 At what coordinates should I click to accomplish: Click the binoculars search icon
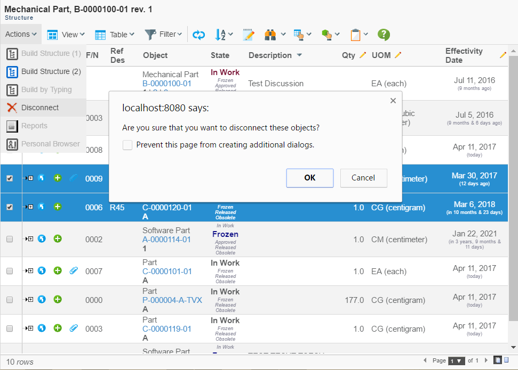point(270,35)
